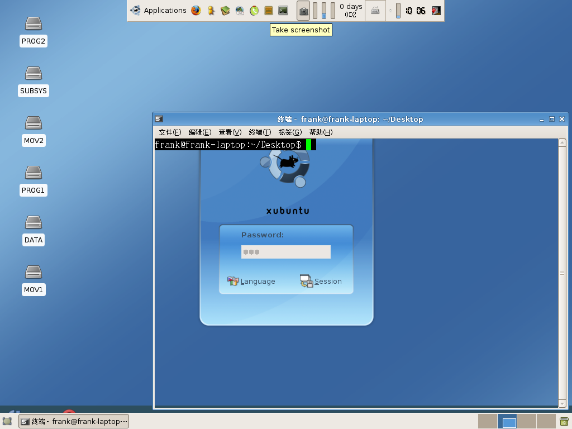Screen dimensions: 572x429
Task: Launch the Firefox web browser
Action: (x=196, y=11)
